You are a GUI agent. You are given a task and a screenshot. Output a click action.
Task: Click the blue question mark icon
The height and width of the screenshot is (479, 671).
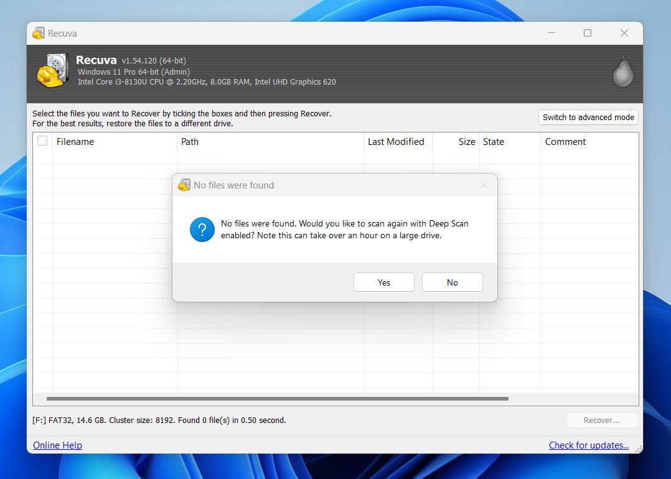point(202,229)
